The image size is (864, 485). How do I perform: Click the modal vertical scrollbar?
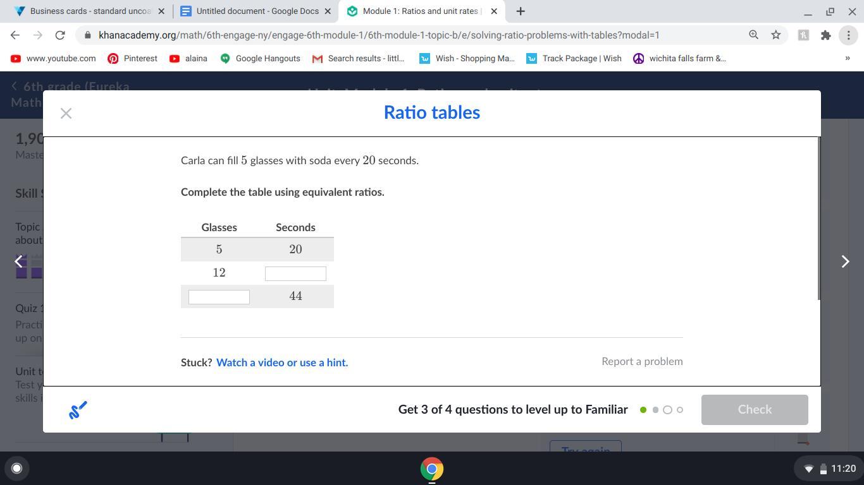point(819,219)
